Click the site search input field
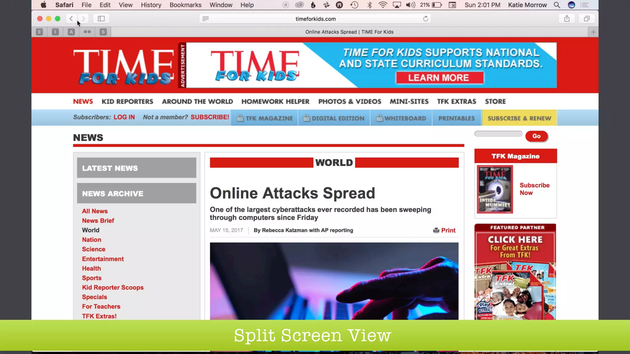Image resolution: width=630 pixels, height=354 pixels. [x=498, y=134]
